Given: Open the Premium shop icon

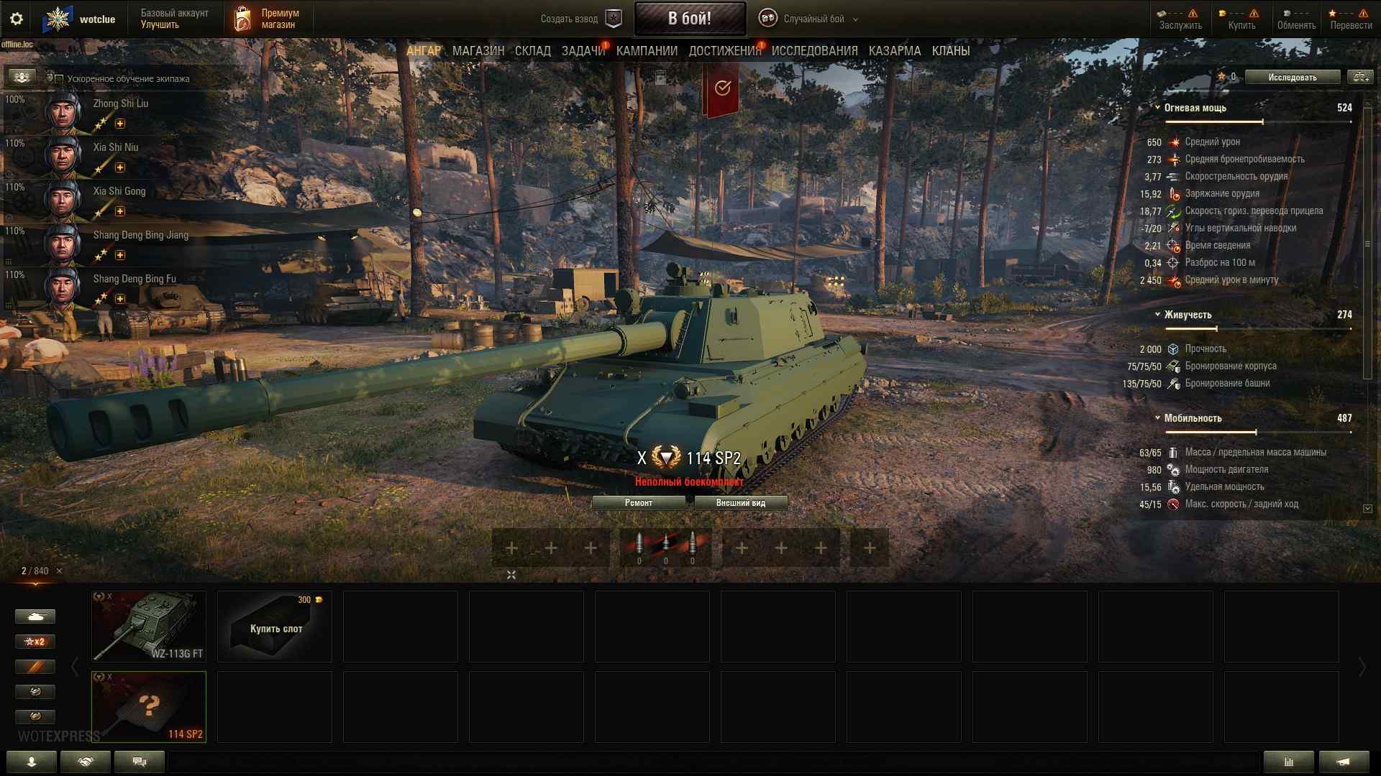Looking at the screenshot, I should [242, 19].
